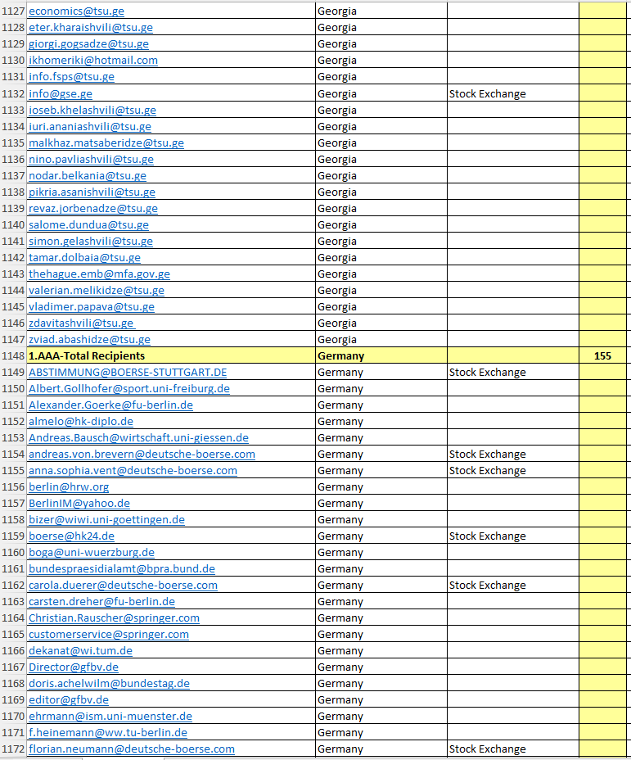The width and height of the screenshot is (631, 760).
Task: Select 'Stock Exchange' cell in row 1172
Action: (513, 749)
